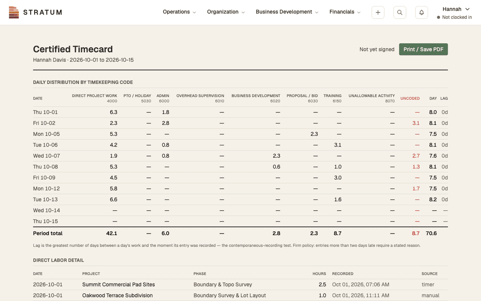The image size is (481, 301).
Task: Select the Fri 10-09 date cell
Action: click(44, 177)
